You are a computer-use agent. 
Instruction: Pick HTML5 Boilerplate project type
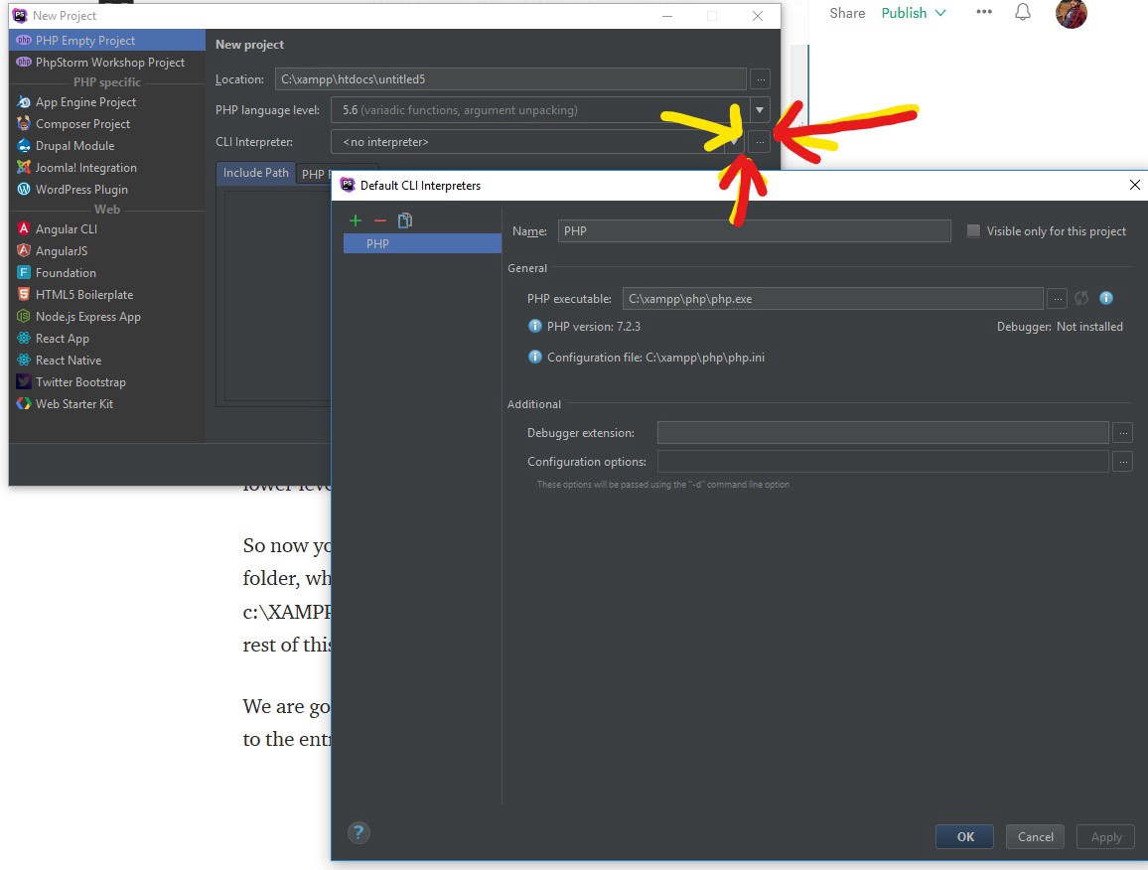click(107, 294)
